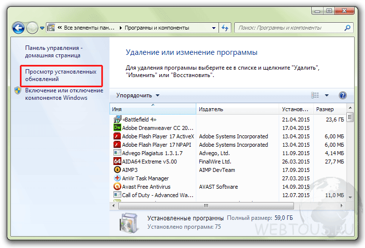The height and width of the screenshot is (248, 365).
Task: Click the Refresh button
Action: coord(225,28)
